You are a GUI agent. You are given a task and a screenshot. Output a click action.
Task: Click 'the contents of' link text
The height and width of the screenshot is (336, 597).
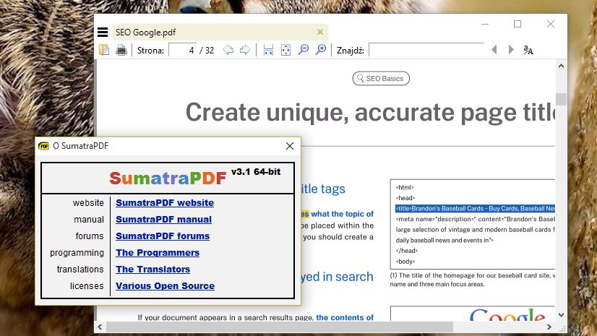345,317
